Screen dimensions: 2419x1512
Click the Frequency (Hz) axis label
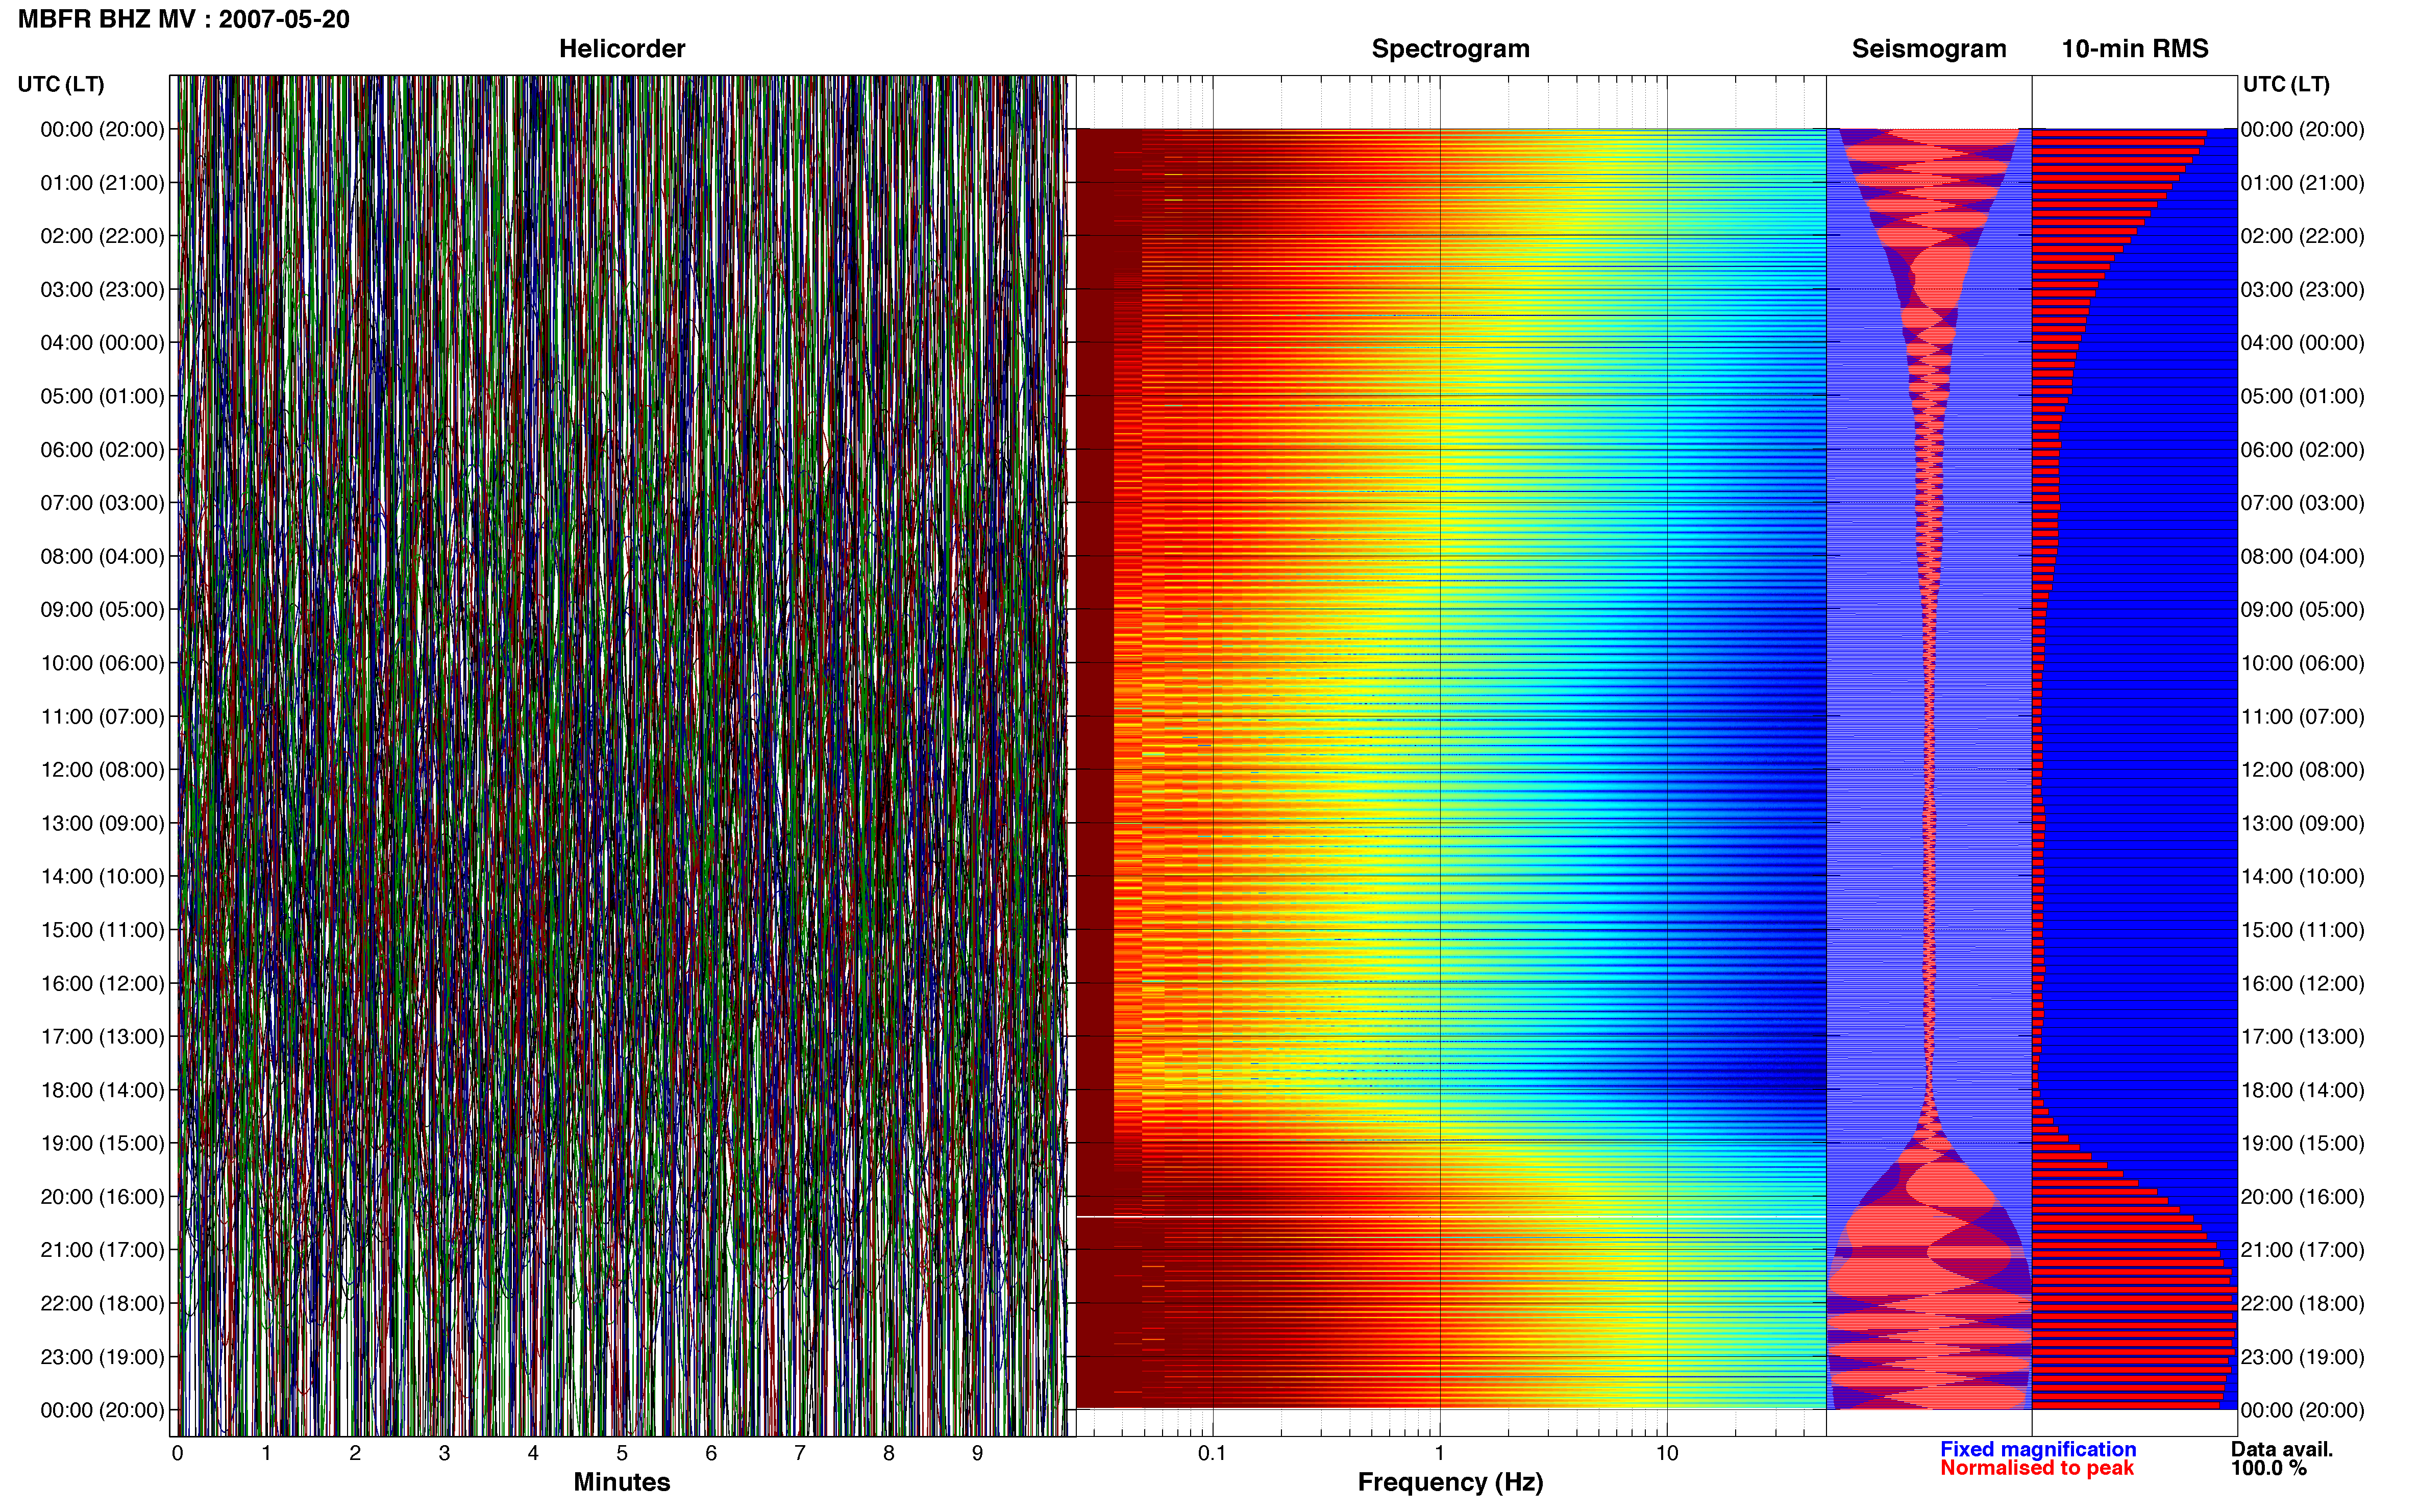point(1450,1482)
